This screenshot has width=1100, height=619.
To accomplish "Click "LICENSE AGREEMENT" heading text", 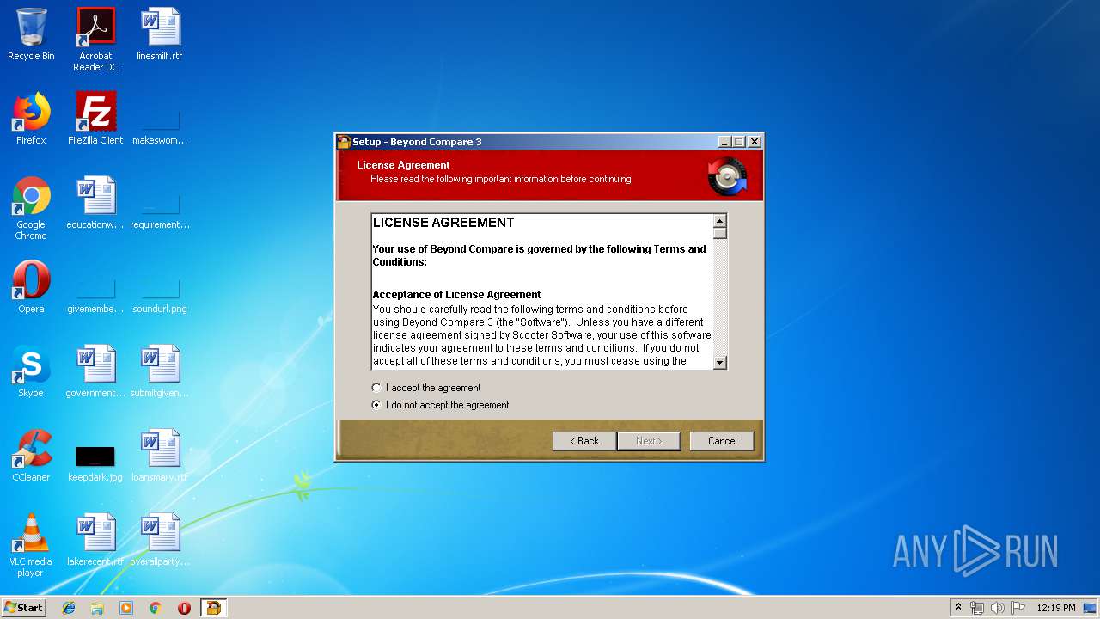I will click(443, 223).
